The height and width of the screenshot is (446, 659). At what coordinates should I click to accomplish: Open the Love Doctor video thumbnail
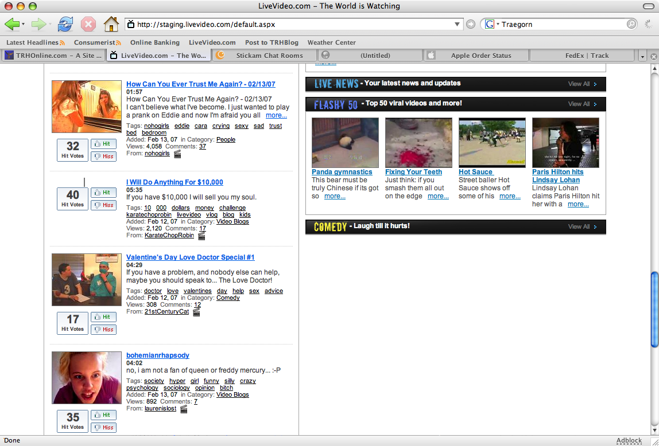[87, 279]
